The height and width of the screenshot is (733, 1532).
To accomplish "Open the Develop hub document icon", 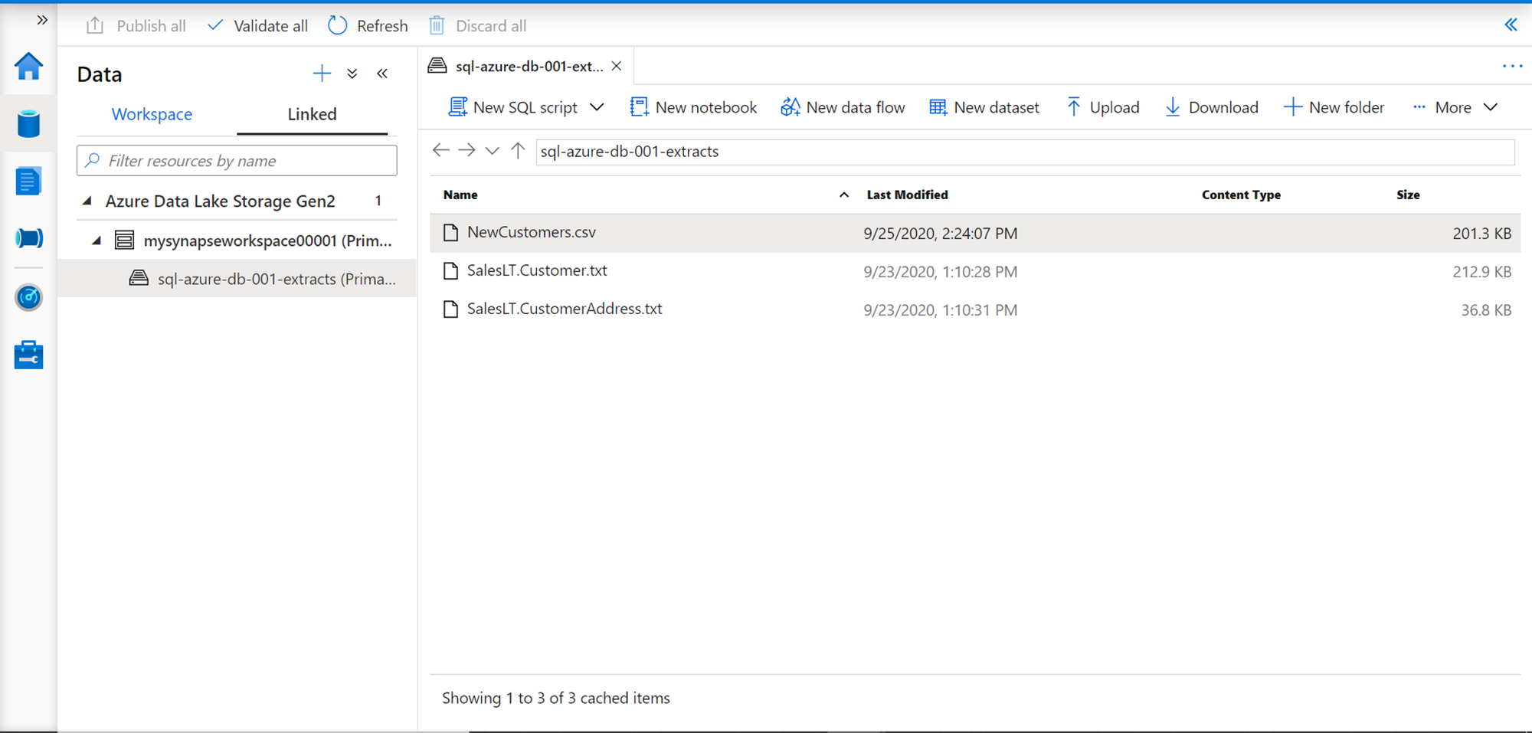I will [x=28, y=182].
